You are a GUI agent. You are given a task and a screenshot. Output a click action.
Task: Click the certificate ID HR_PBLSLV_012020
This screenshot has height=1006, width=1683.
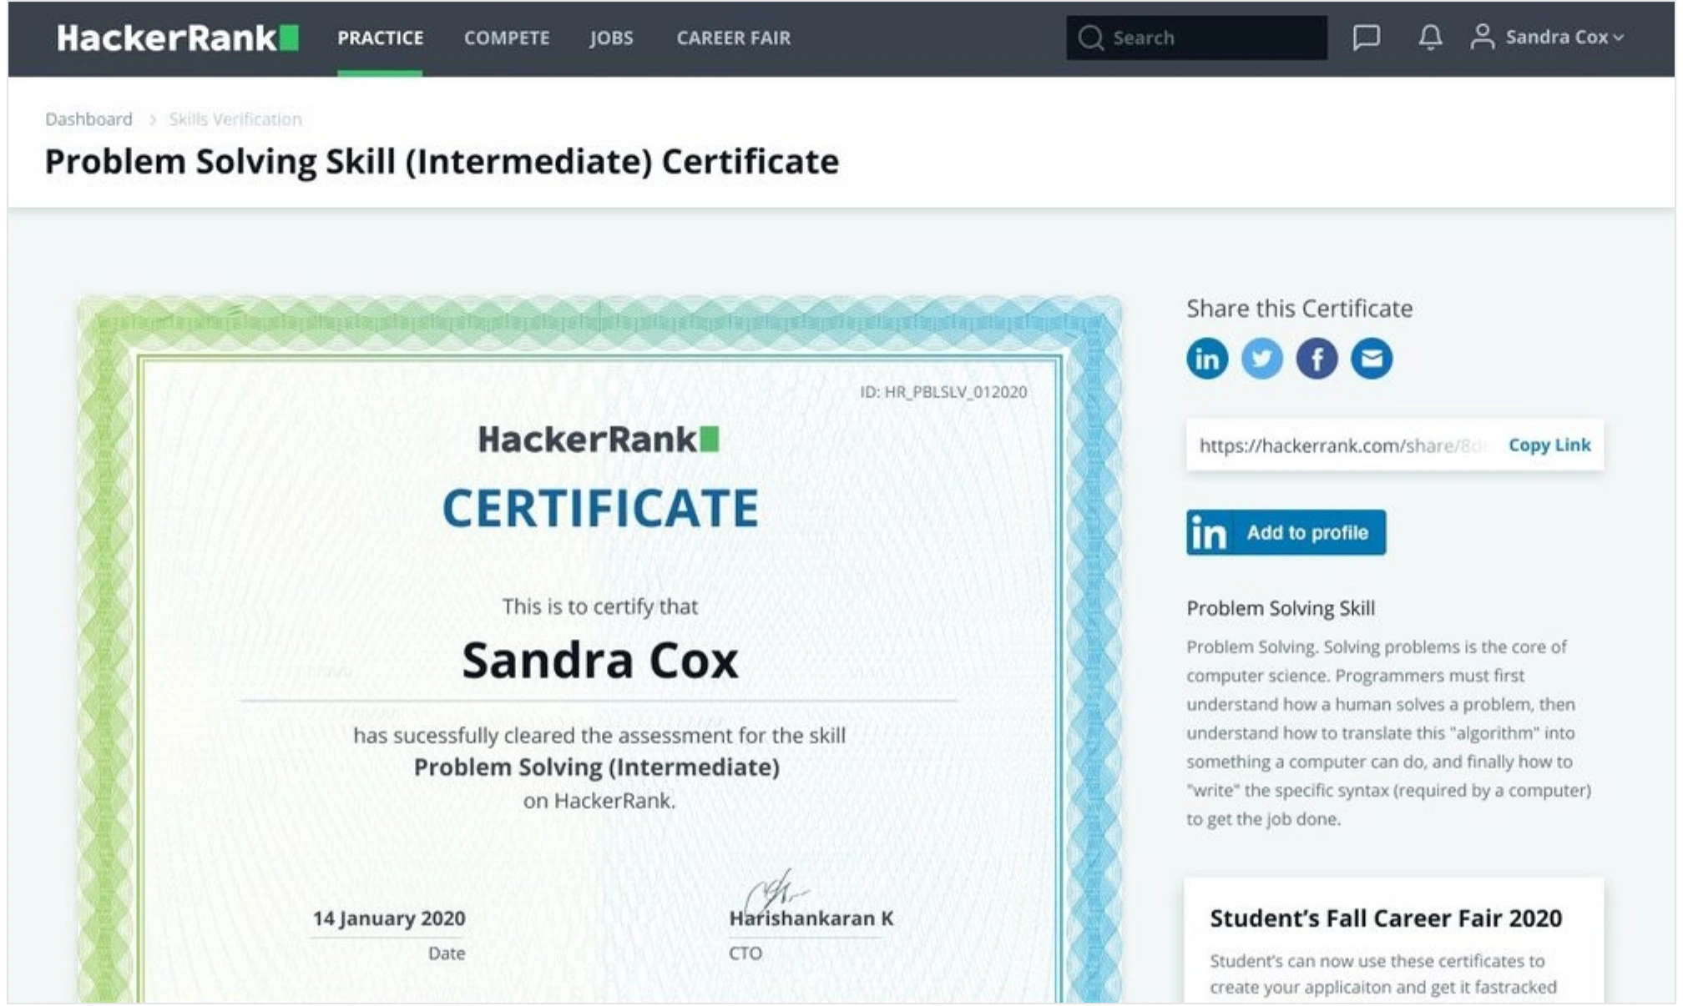(943, 392)
